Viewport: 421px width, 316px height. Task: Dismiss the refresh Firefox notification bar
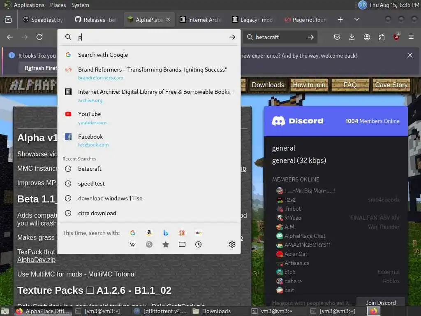pos(410,55)
